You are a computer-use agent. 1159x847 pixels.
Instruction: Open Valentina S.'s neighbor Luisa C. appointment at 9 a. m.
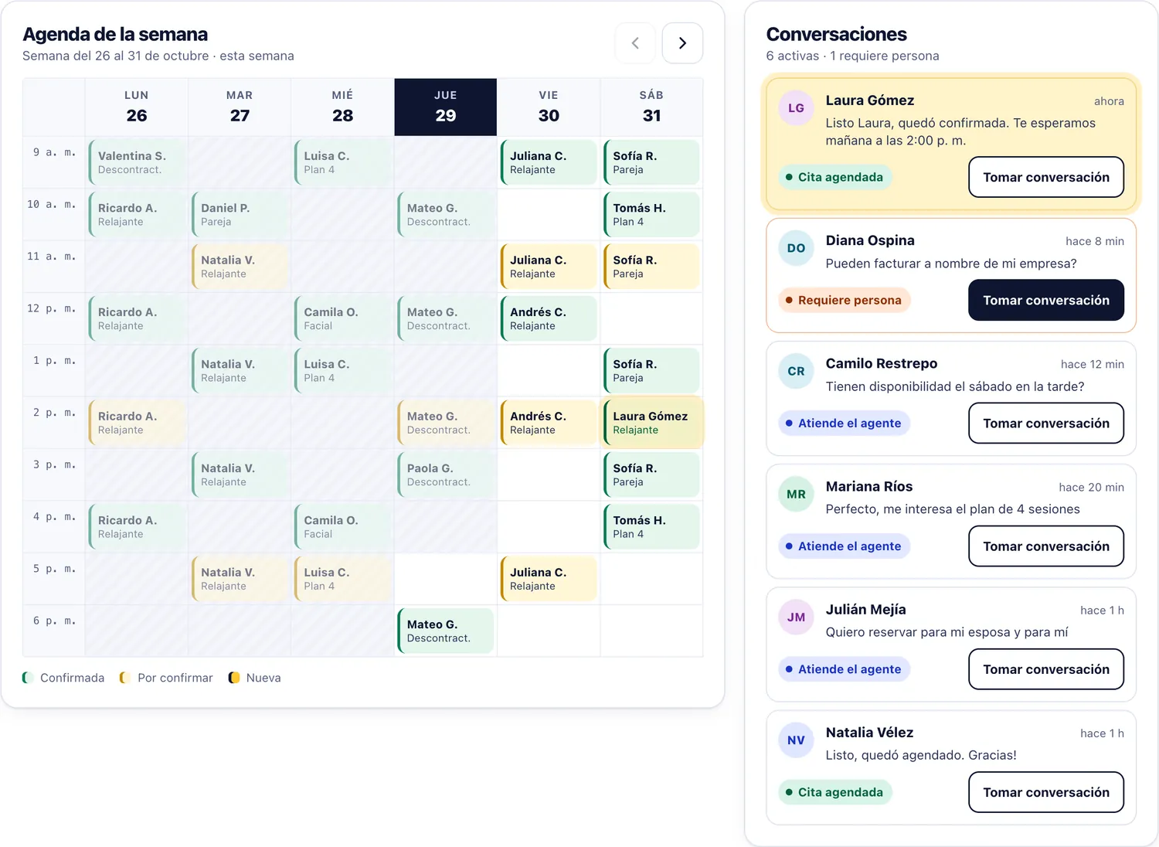tap(342, 162)
